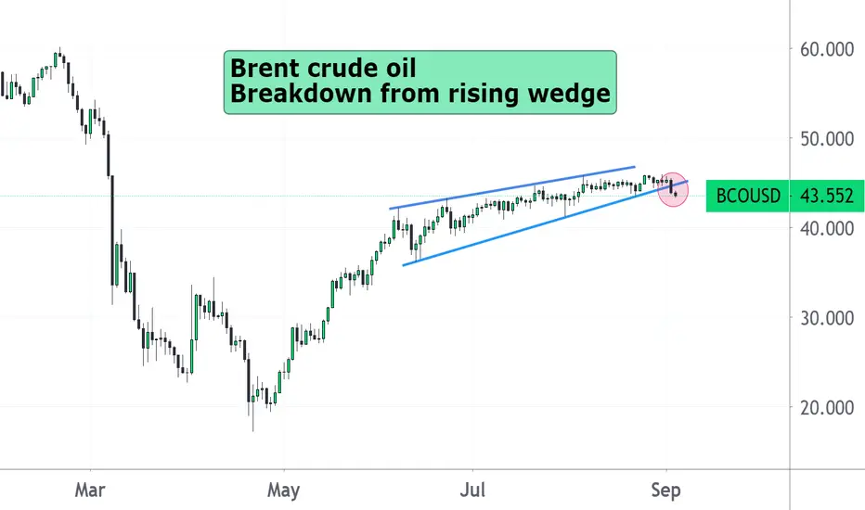Screen dimensions: 865x510
Task: Click the "Brent crude oil" title text
Action: pyautogui.click(x=323, y=69)
